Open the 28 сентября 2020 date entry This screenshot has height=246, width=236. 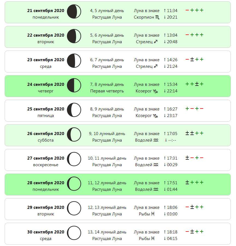[46, 183]
